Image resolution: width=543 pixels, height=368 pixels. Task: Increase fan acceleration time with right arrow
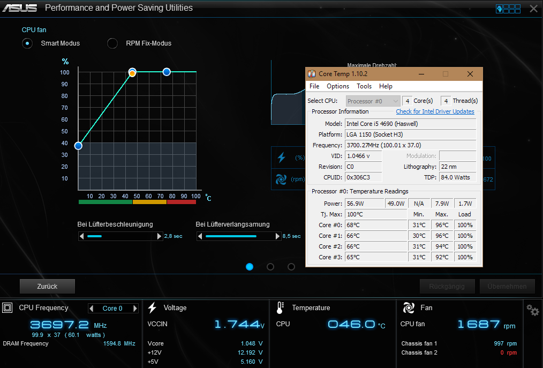coord(159,236)
